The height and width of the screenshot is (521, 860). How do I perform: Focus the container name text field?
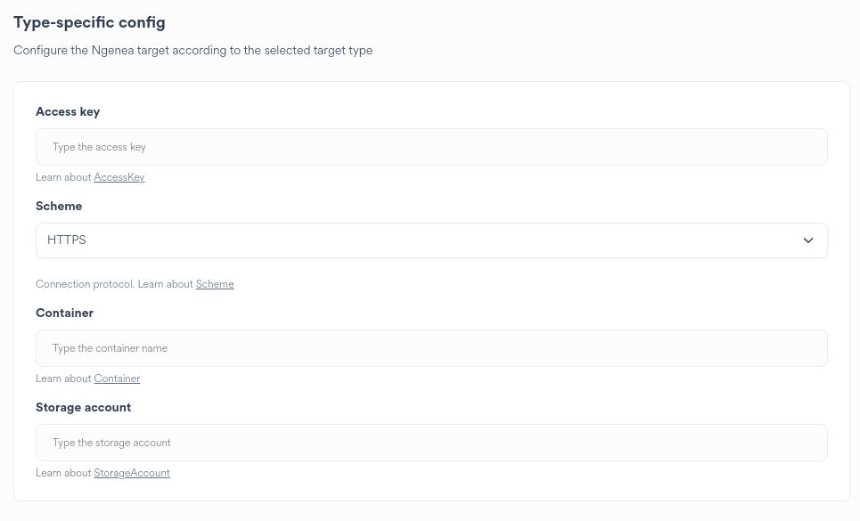(x=431, y=348)
